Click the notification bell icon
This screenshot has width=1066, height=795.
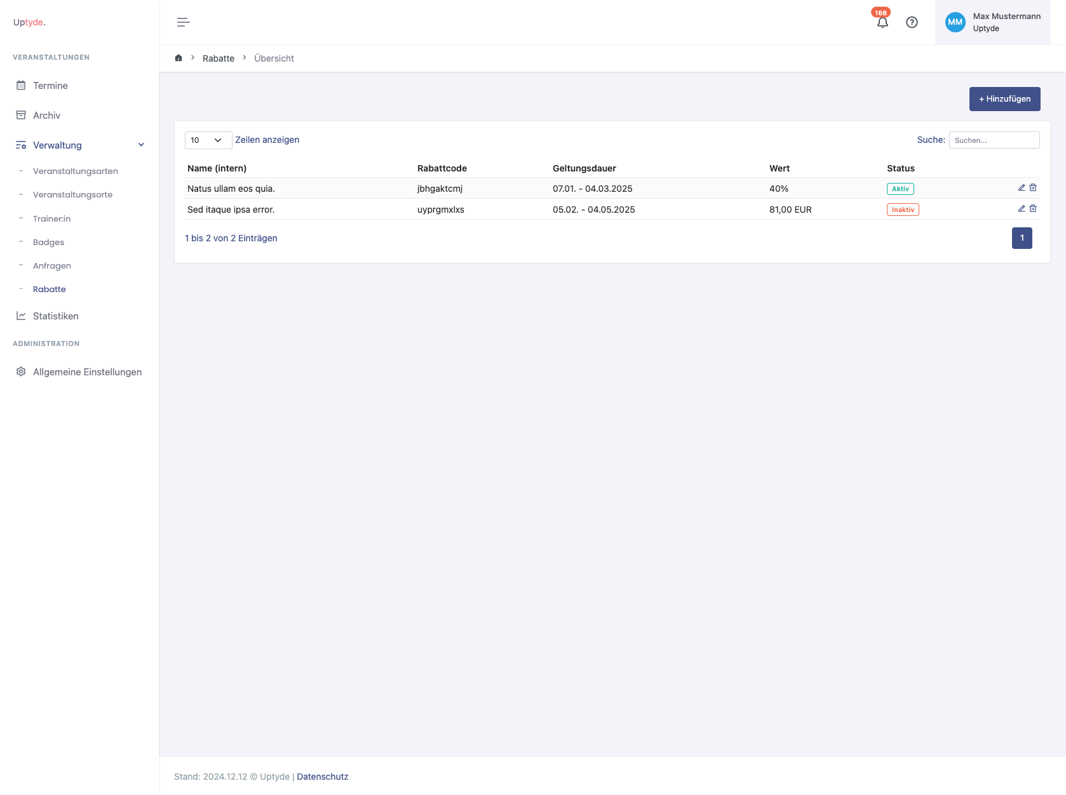[x=882, y=23]
